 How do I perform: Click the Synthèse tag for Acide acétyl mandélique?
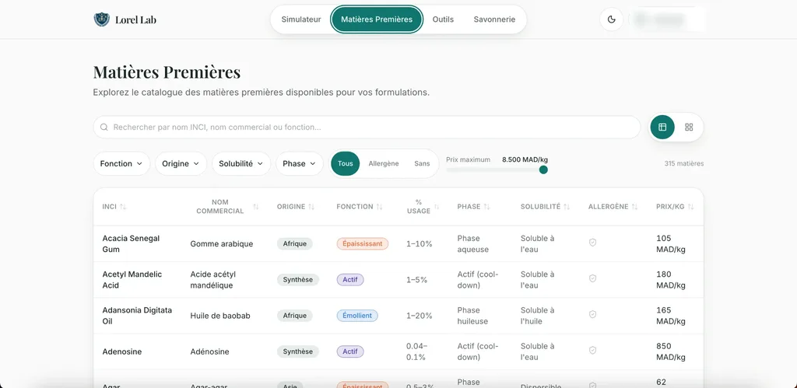pos(298,279)
